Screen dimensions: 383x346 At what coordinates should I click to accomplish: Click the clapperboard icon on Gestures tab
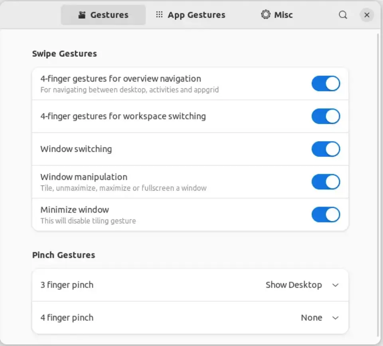point(82,15)
